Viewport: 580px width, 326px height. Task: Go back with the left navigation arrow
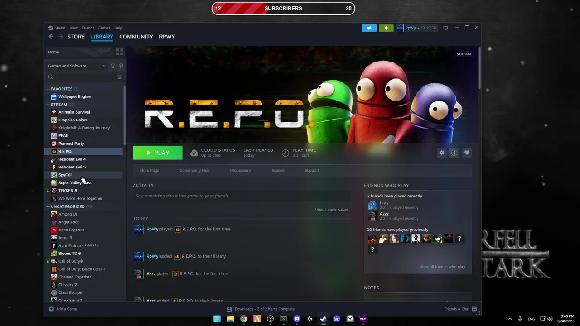[51, 37]
